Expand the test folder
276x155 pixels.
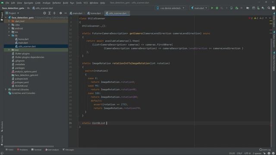(x=9, y=50)
